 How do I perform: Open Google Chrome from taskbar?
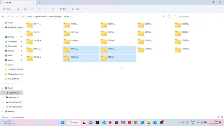point(136,122)
